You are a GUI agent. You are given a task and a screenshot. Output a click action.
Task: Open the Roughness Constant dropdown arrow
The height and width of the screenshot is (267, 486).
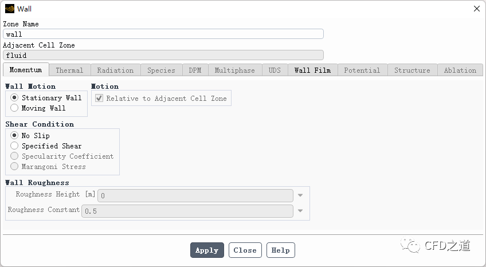pos(300,211)
